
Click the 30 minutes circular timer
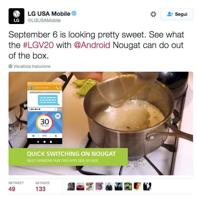(x=45, y=123)
